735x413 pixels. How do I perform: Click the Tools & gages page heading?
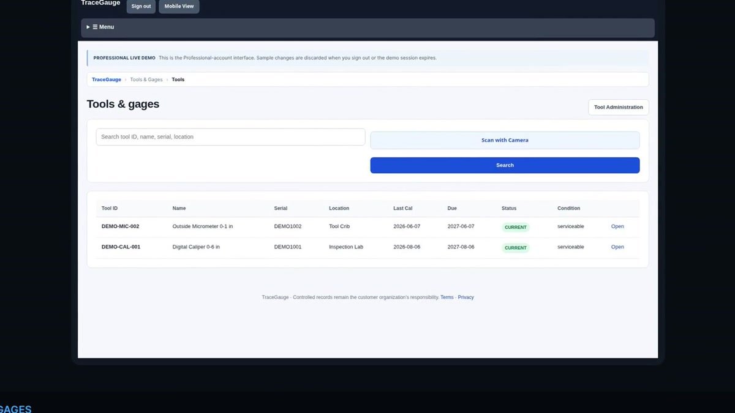pyautogui.click(x=123, y=104)
